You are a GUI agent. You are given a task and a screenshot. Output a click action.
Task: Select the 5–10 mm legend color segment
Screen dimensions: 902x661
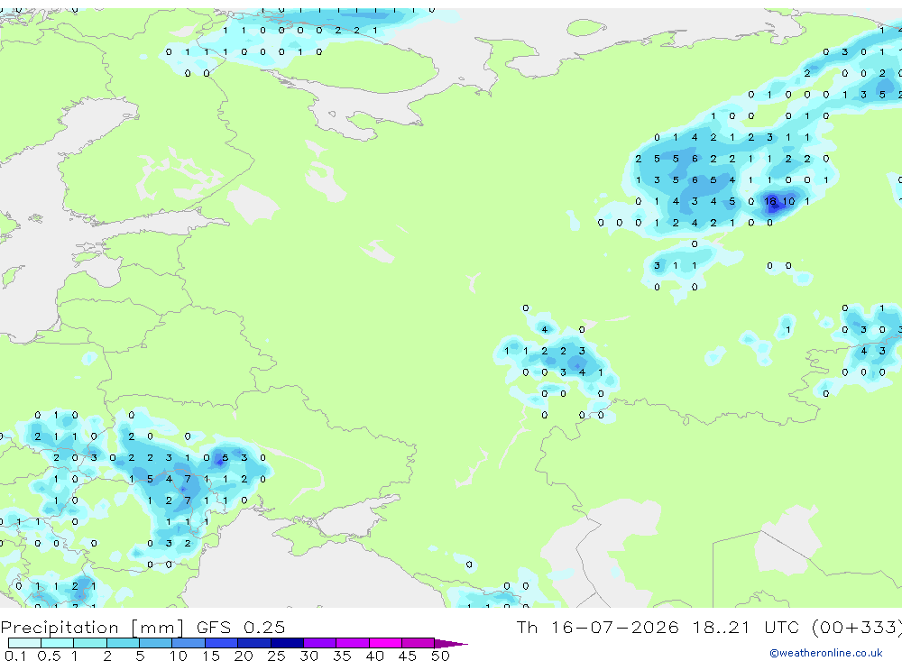click(156, 643)
